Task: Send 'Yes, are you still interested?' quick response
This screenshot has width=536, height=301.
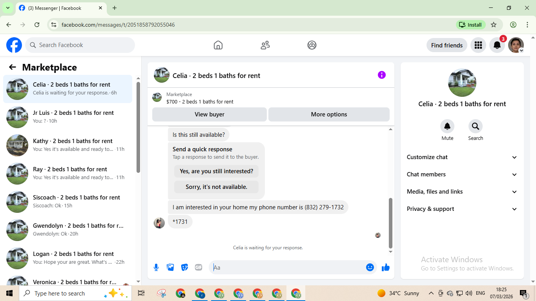Action: (x=217, y=171)
